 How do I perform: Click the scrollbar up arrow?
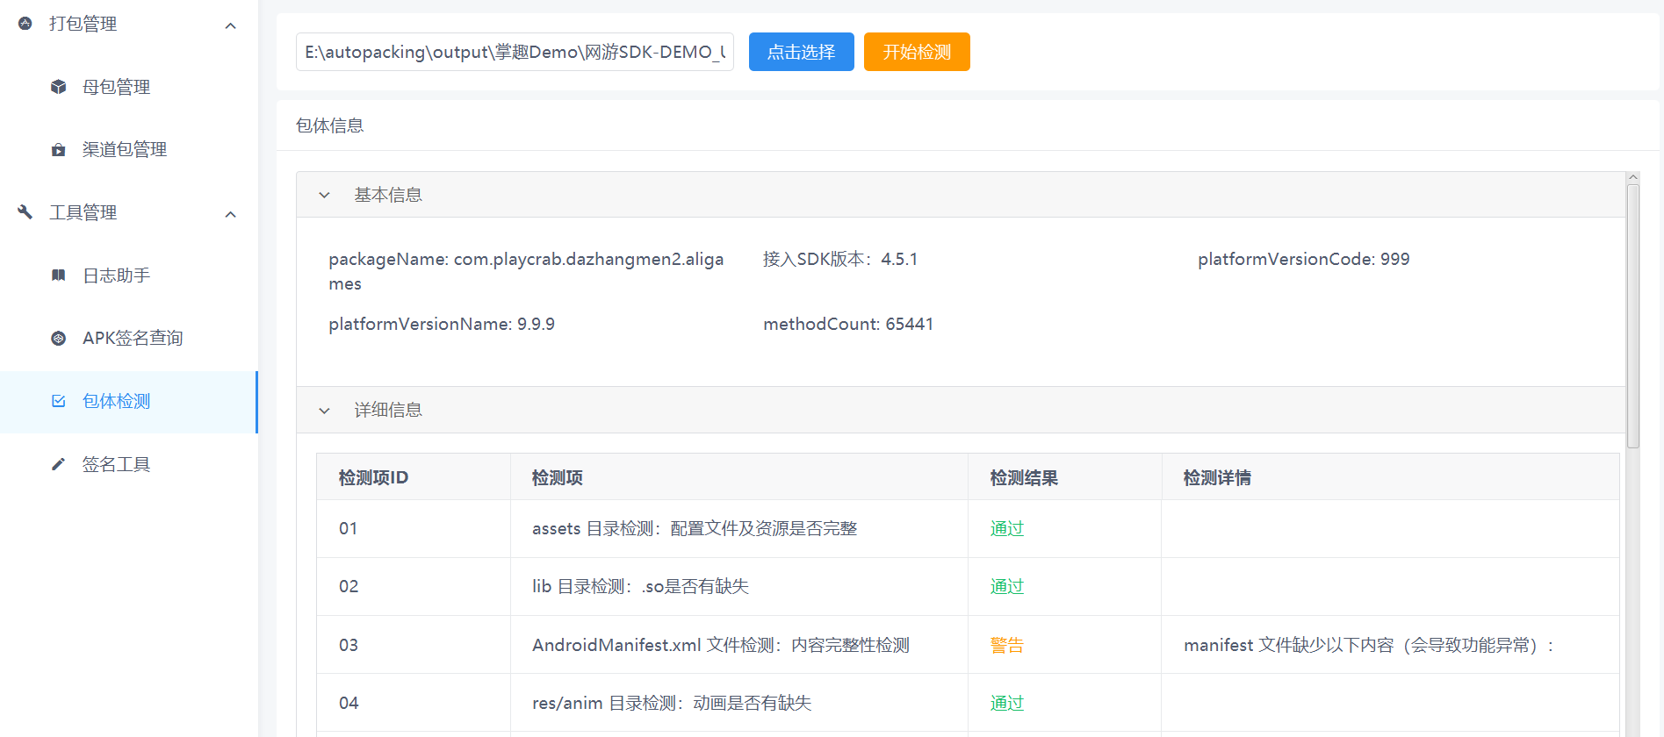point(1633,177)
